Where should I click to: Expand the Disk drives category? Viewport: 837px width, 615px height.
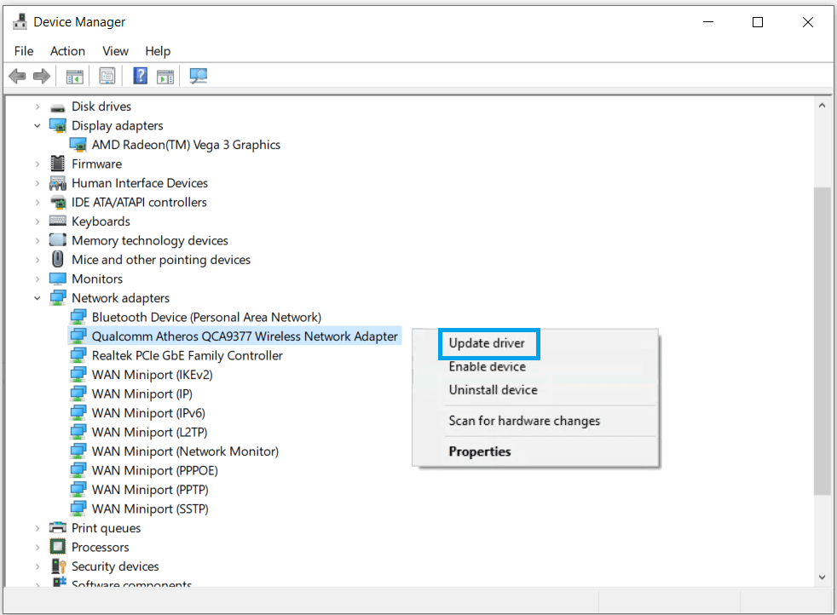tap(38, 106)
